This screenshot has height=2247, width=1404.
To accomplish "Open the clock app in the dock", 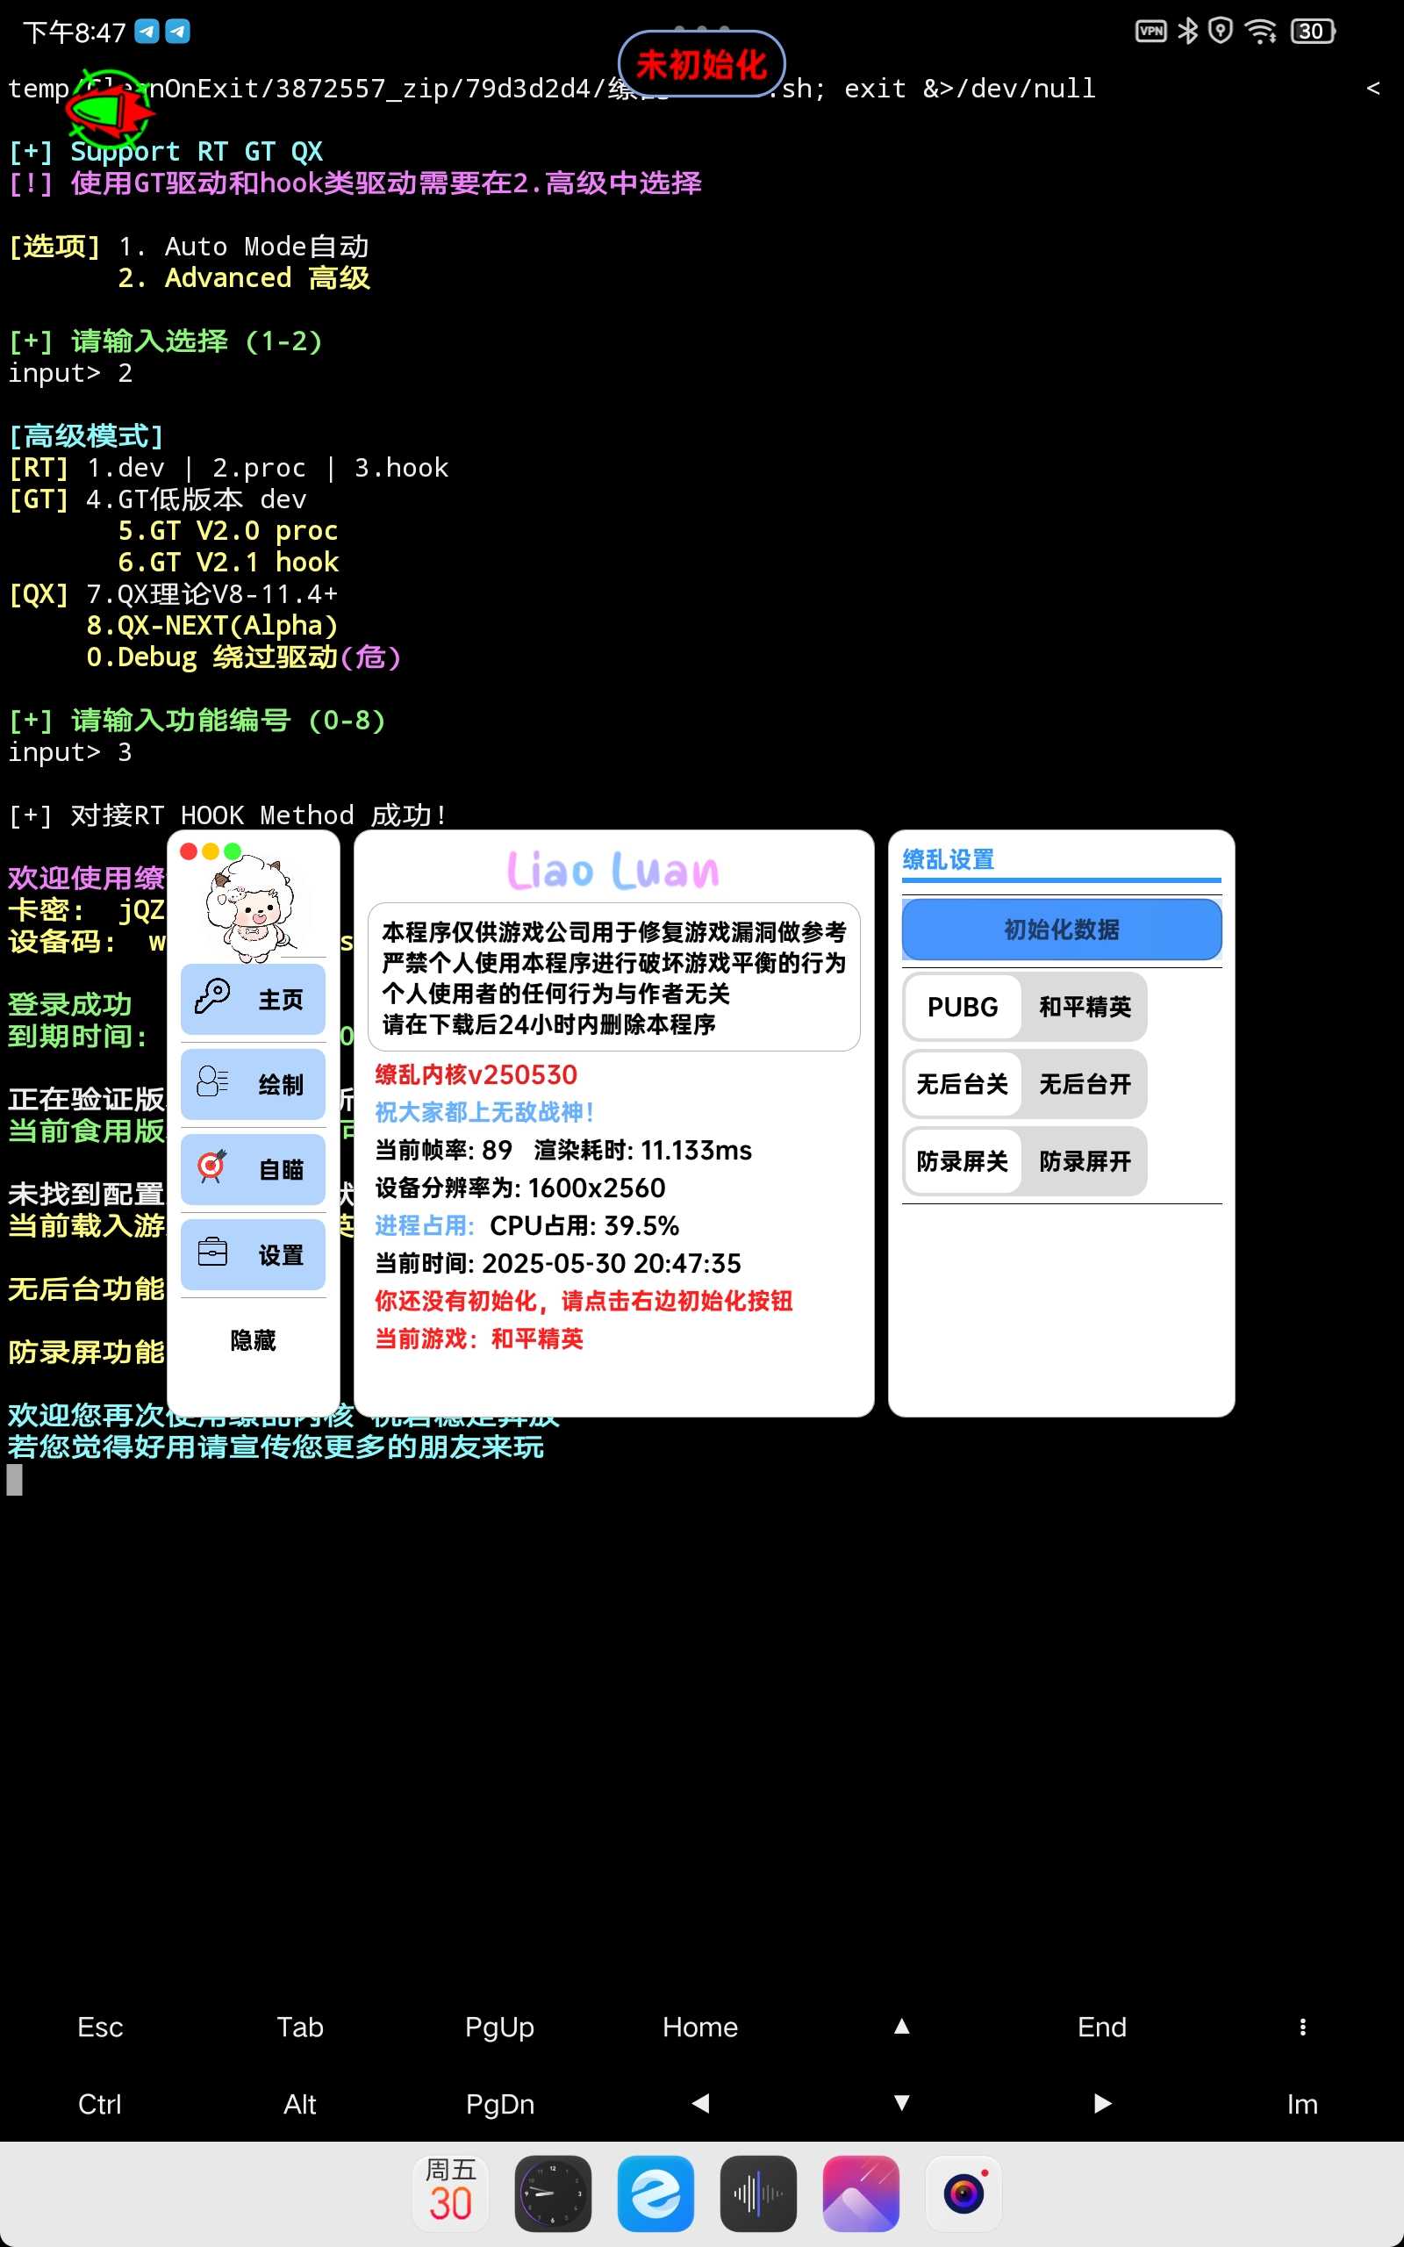I will pyautogui.click(x=554, y=2193).
